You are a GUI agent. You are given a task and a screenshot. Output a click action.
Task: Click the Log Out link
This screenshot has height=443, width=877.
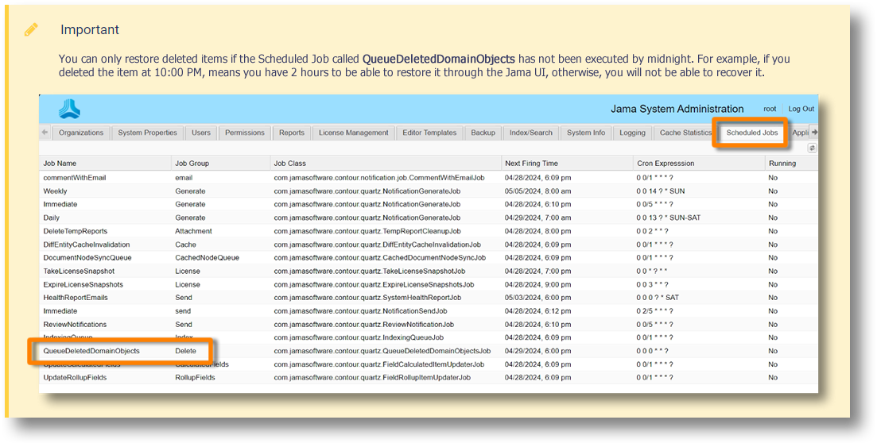(801, 109)
